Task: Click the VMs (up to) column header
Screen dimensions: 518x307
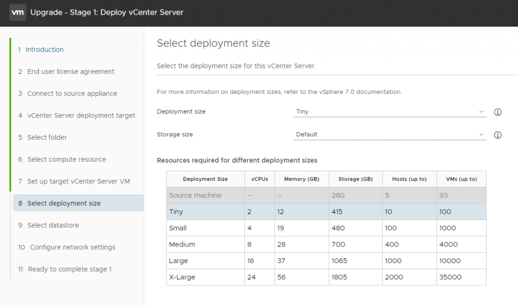Action: (461, 179)
